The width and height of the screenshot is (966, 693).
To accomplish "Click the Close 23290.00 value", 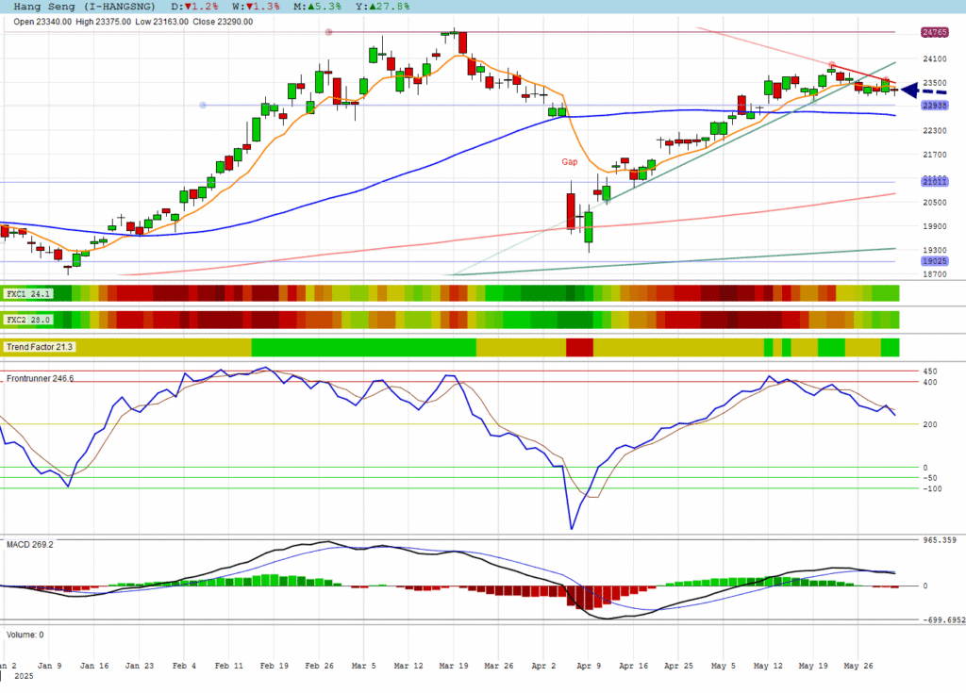I will tap(223, 22).
